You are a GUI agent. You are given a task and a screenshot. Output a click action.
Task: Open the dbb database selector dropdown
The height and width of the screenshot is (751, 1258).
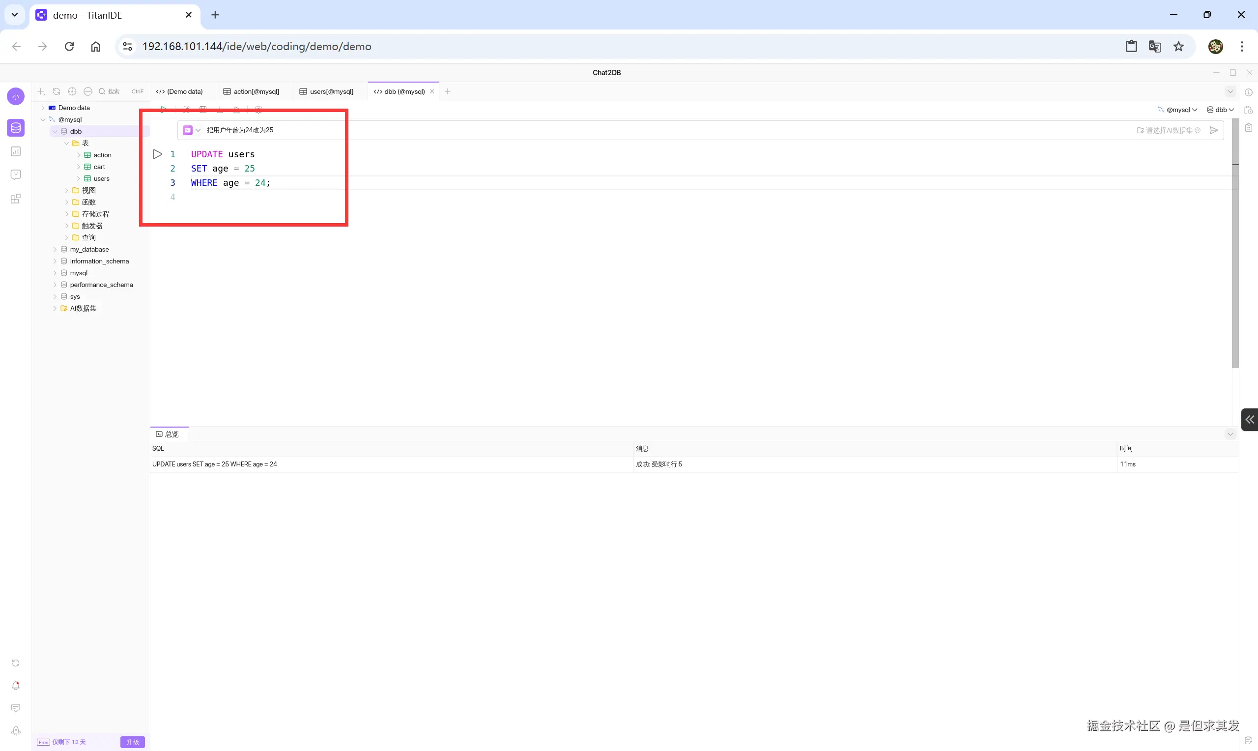tap(1220, 110)
